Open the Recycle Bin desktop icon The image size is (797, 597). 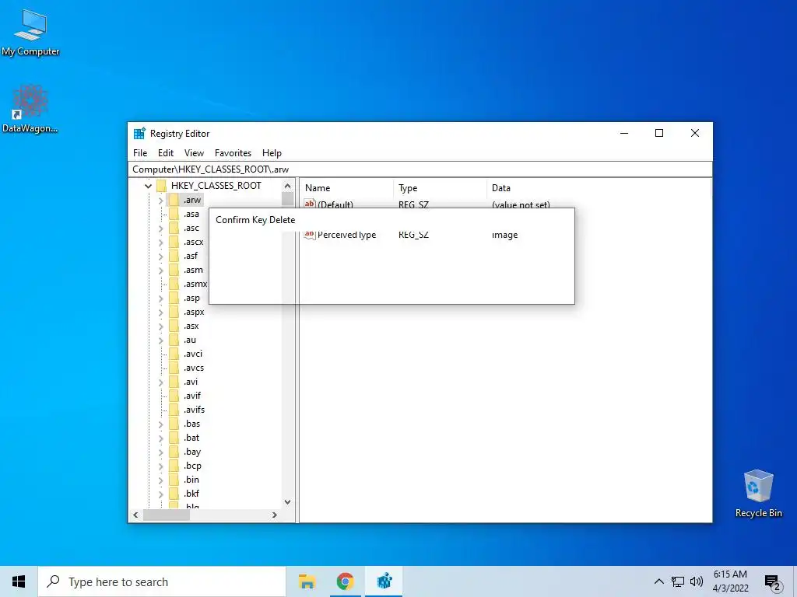pos(758,494)
